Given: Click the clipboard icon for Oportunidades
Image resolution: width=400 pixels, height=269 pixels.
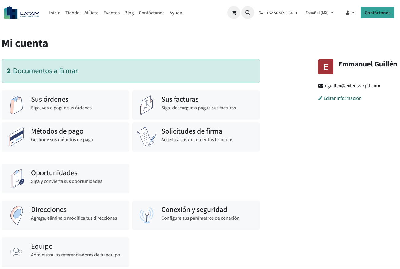Looking at the screenshot, I should [17, 179].
